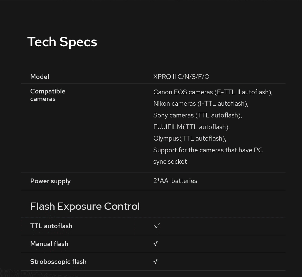
Task: Click the Flash Exposure Control heading
Action: [85, 206]
